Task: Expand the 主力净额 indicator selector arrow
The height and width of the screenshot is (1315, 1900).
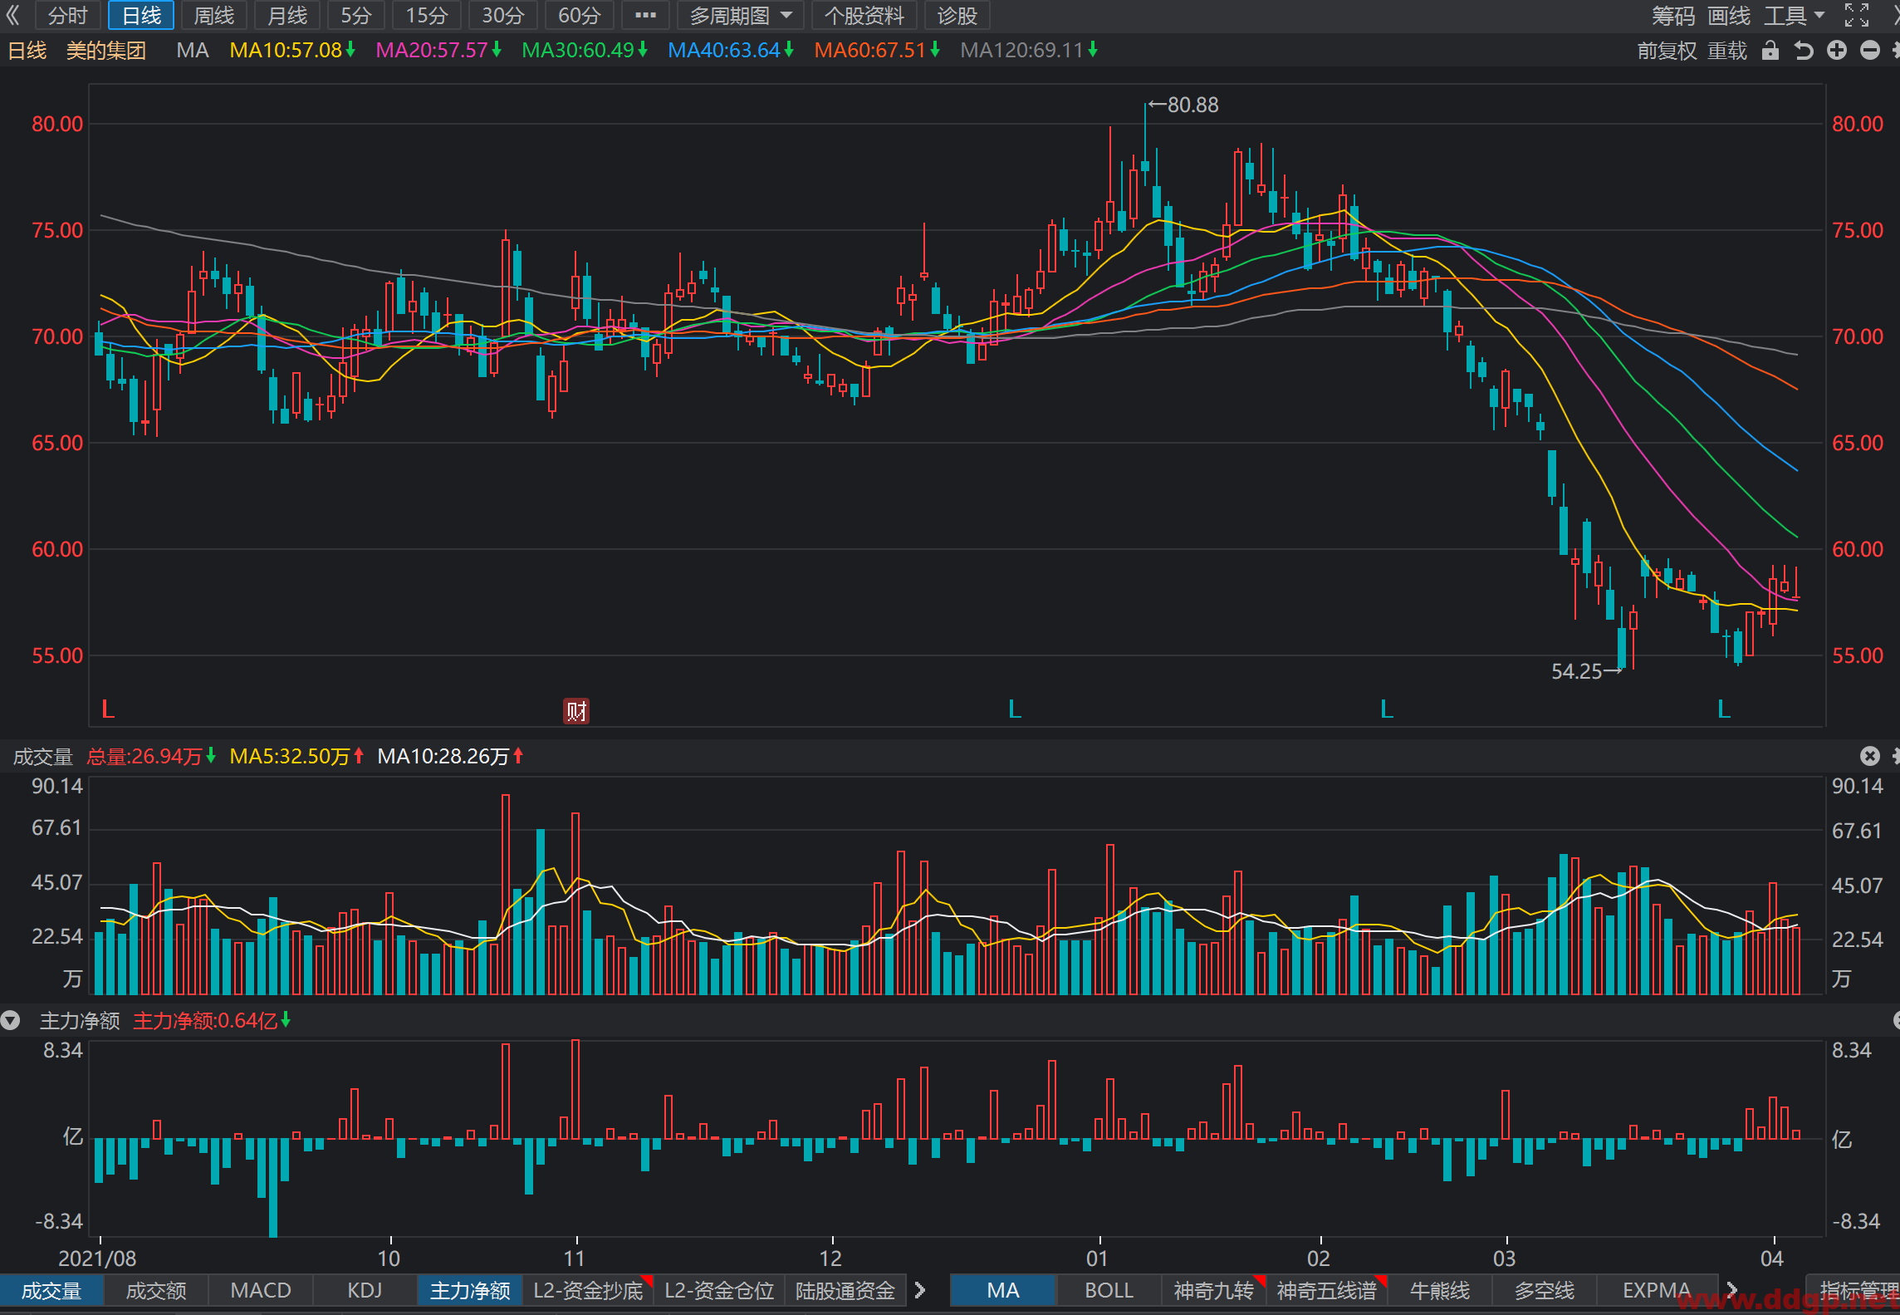Action: 10,1020
